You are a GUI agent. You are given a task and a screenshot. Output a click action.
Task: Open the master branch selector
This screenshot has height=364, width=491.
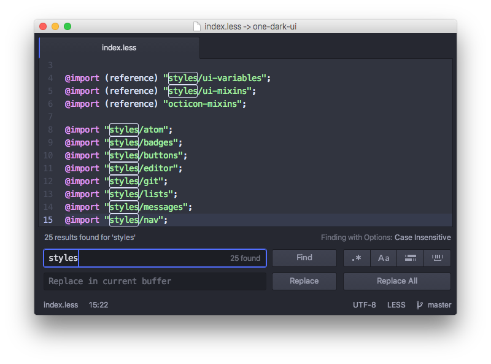(439, 304)
